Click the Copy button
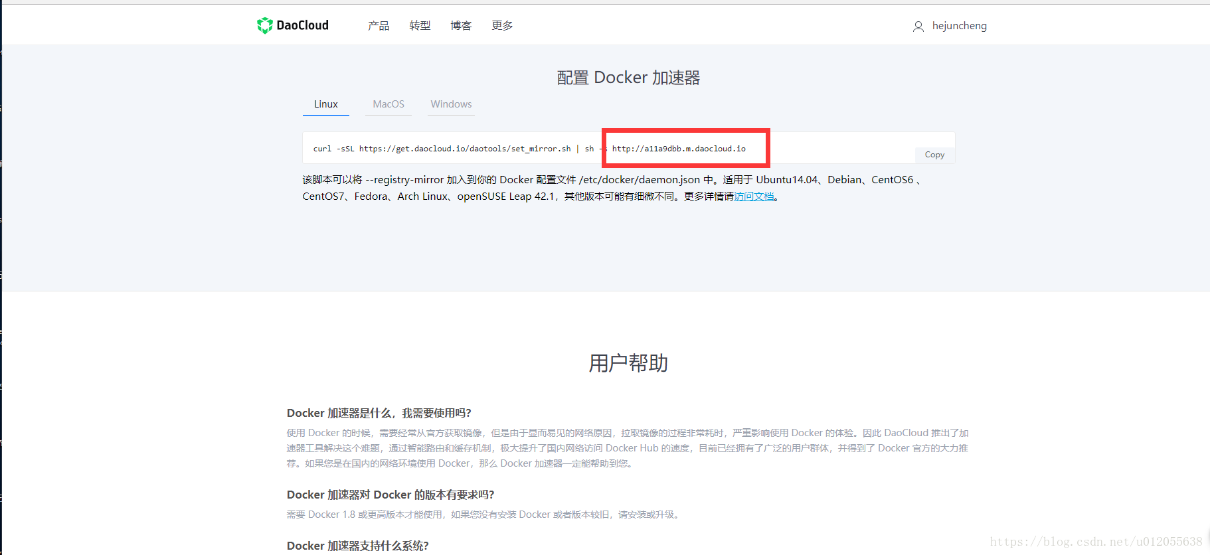 pyautogui.click(x=934, y=155)
